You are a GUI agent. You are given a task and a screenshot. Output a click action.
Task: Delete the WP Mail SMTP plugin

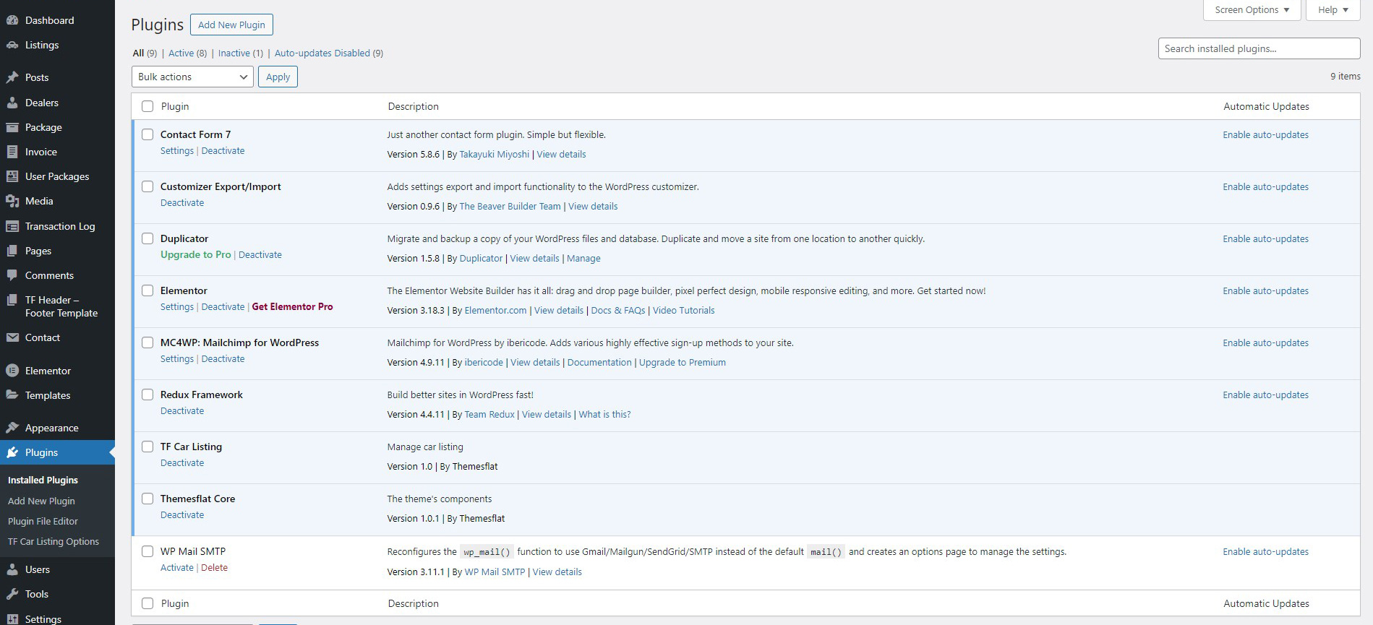tap(214, 568)
